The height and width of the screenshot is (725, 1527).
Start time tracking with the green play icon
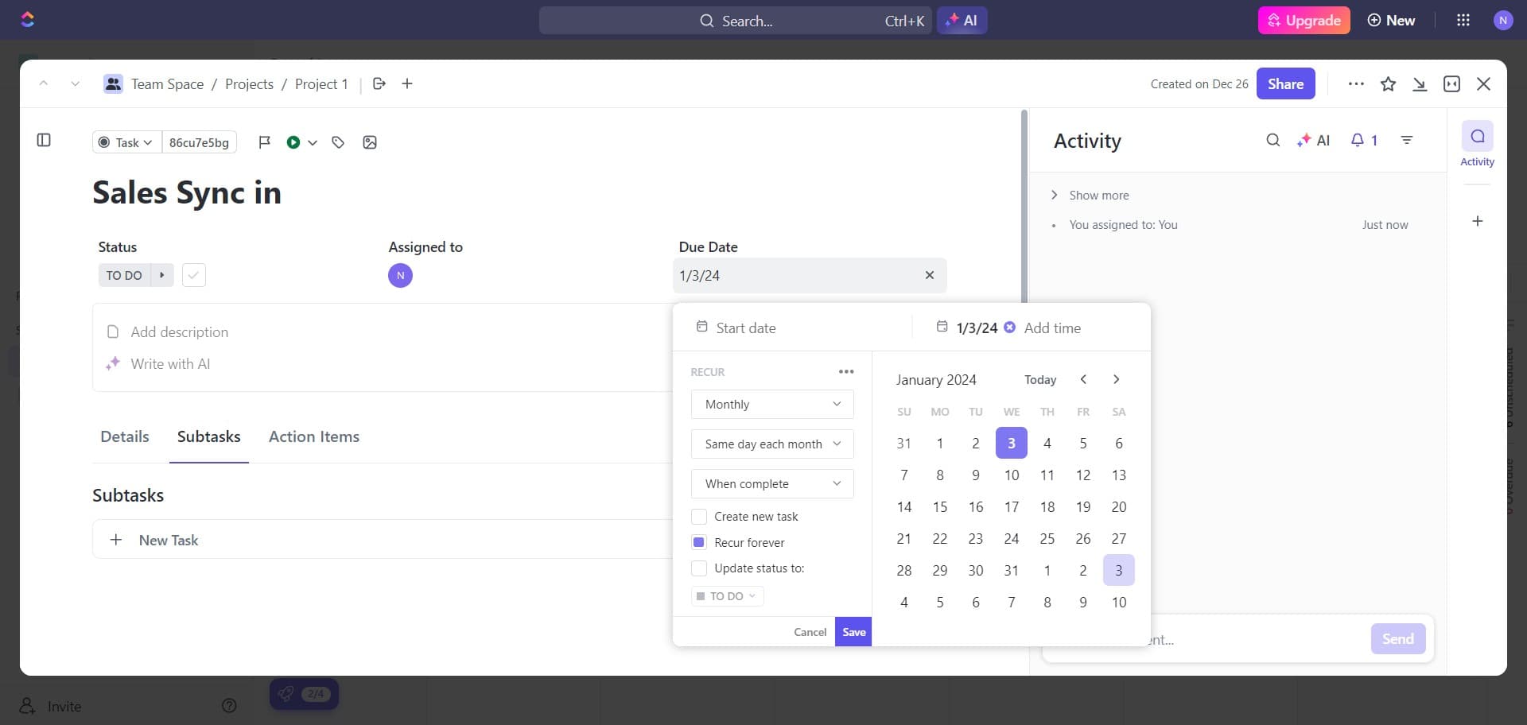coord(295,142)
